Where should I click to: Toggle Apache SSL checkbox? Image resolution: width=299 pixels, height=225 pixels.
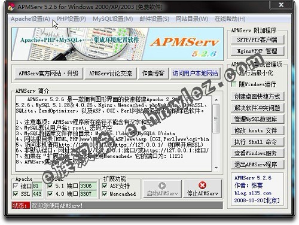(16, 194)
